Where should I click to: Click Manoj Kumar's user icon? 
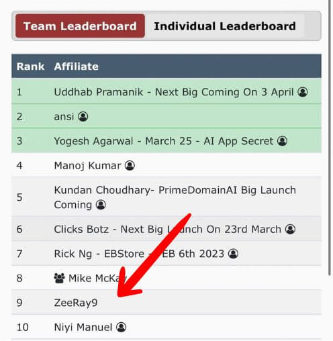pos(130,166)
